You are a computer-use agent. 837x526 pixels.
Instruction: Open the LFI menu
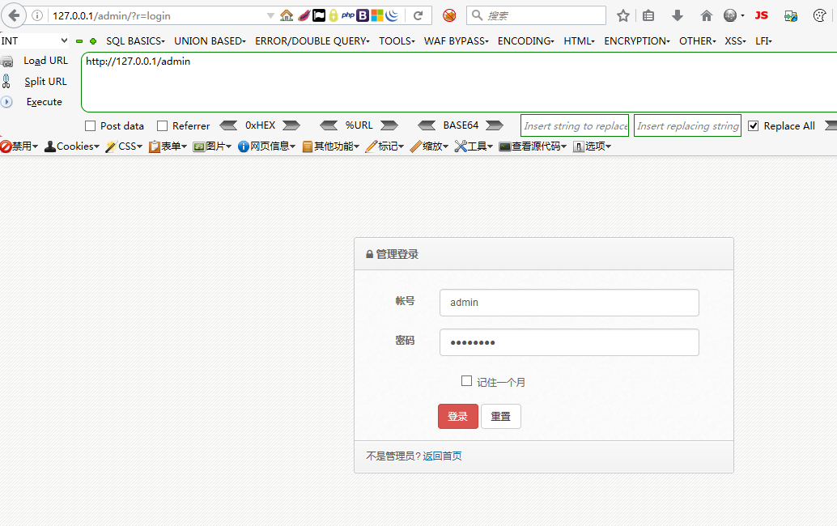[x=764, y=41]
